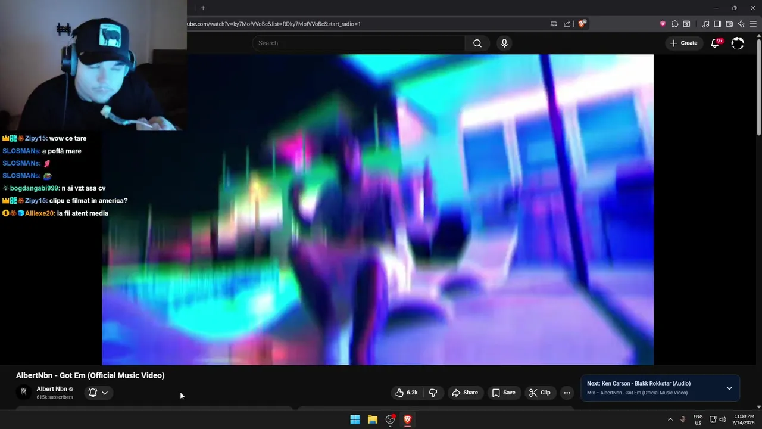Click chat message 'a poftă mare'
The height and width of the screenshot is (429, 762).
click(62, 151)
